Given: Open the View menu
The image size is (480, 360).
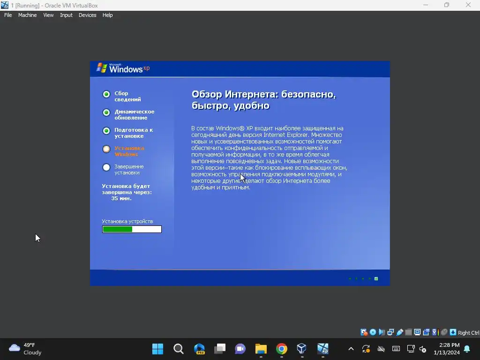Looking at the screenshot, I should click(x=48, y=15).
